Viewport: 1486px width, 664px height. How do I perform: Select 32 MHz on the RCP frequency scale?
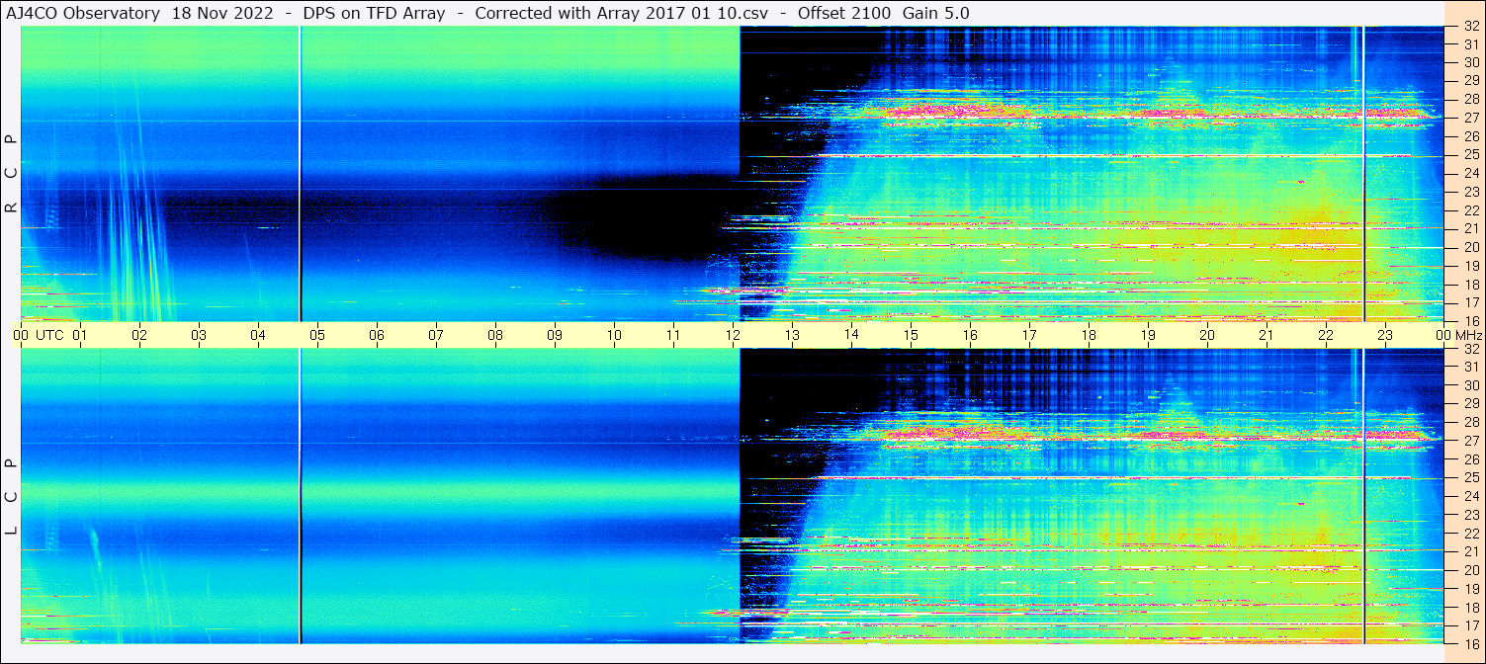1471,27
